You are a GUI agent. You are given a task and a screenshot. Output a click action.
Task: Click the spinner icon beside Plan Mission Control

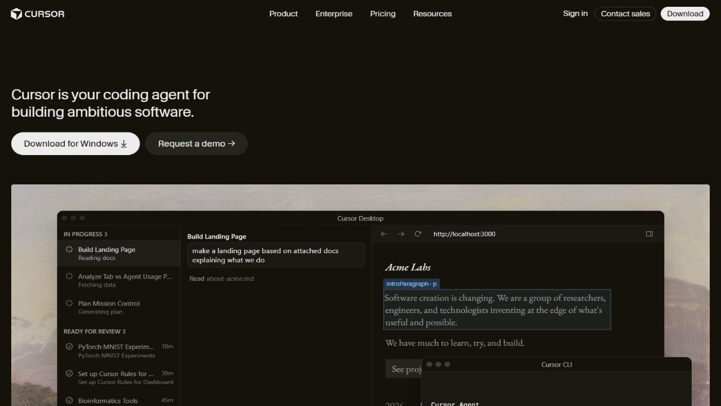coord(69,303)
